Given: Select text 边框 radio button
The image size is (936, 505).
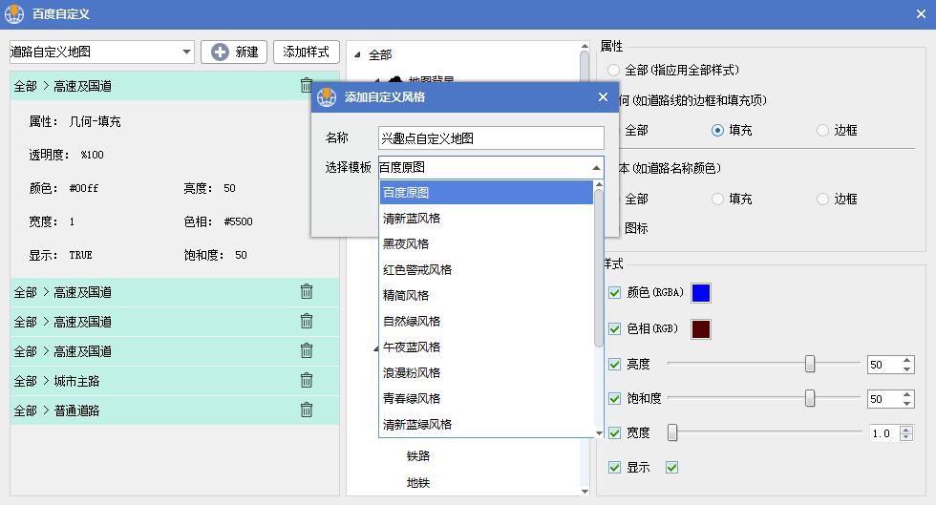Looking at the screenshot, I should click(x=822, y=199).
